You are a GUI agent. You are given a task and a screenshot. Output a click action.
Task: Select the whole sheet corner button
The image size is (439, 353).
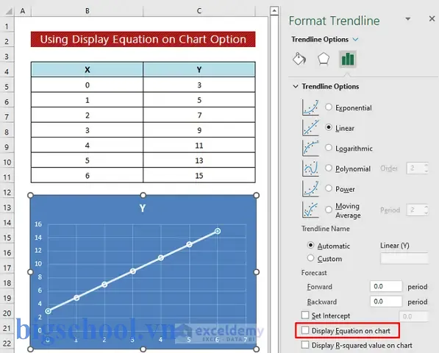pyautogui.click(x=8, y=11)
